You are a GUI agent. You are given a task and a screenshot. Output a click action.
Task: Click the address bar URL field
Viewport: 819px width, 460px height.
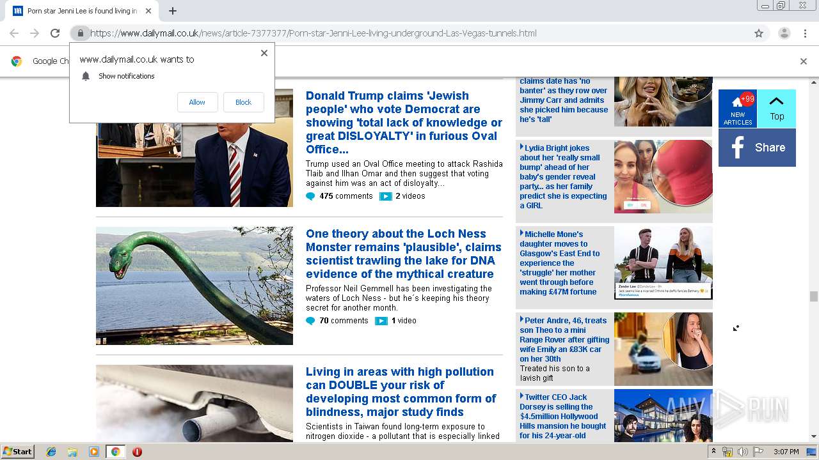419,33
